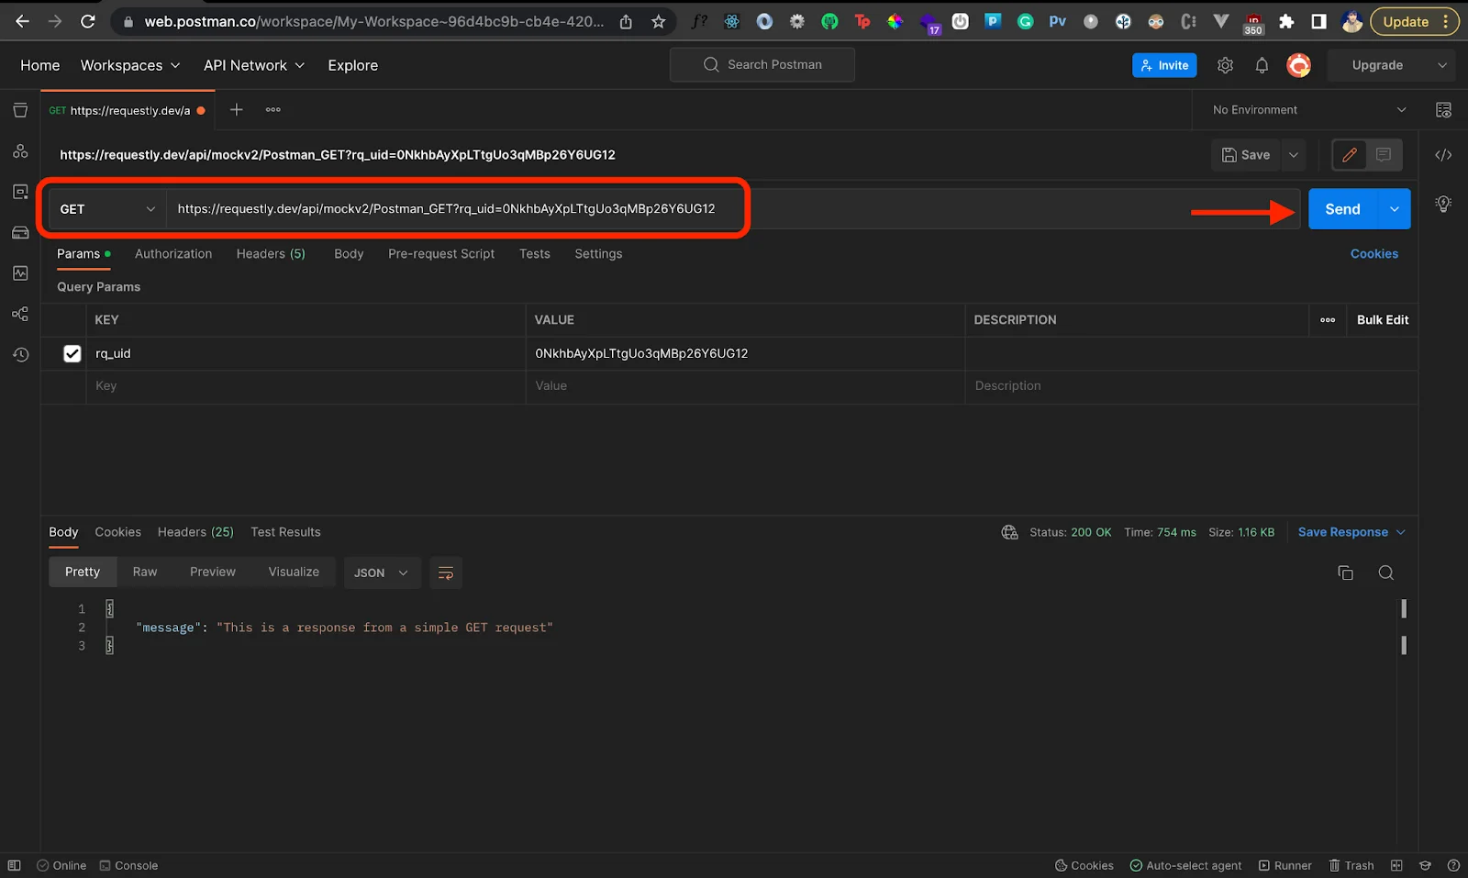Uncheck the rq_uid parameter checkbox

(x=72, y=353)
